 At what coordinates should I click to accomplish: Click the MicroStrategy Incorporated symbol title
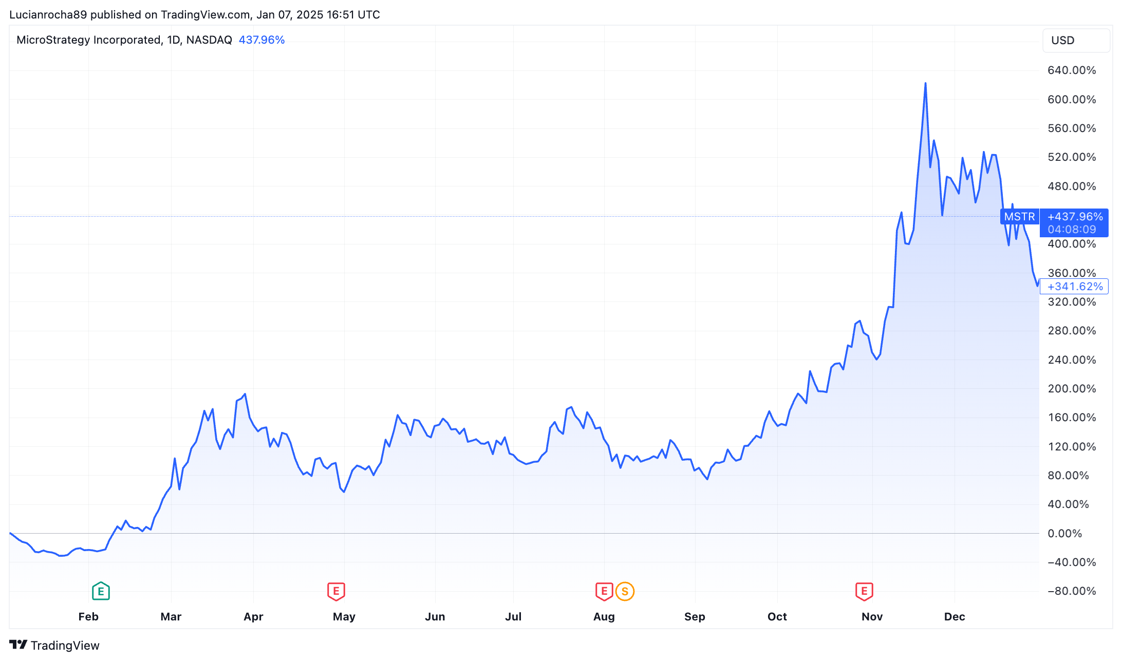click(x=124, y=40)
